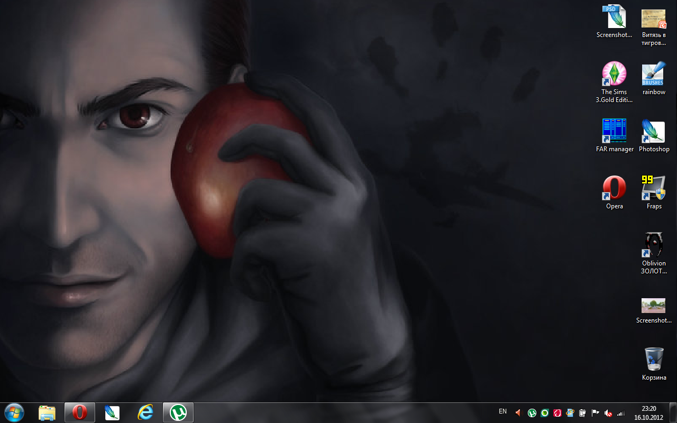The image size is (677, 423).
Task: Select the Oblivion desktop shortcut
Action: click(x=654, y=245)
